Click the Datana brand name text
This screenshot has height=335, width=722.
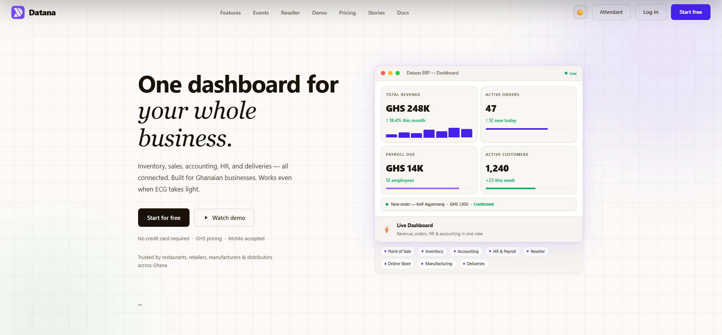(x=42, y=13)
